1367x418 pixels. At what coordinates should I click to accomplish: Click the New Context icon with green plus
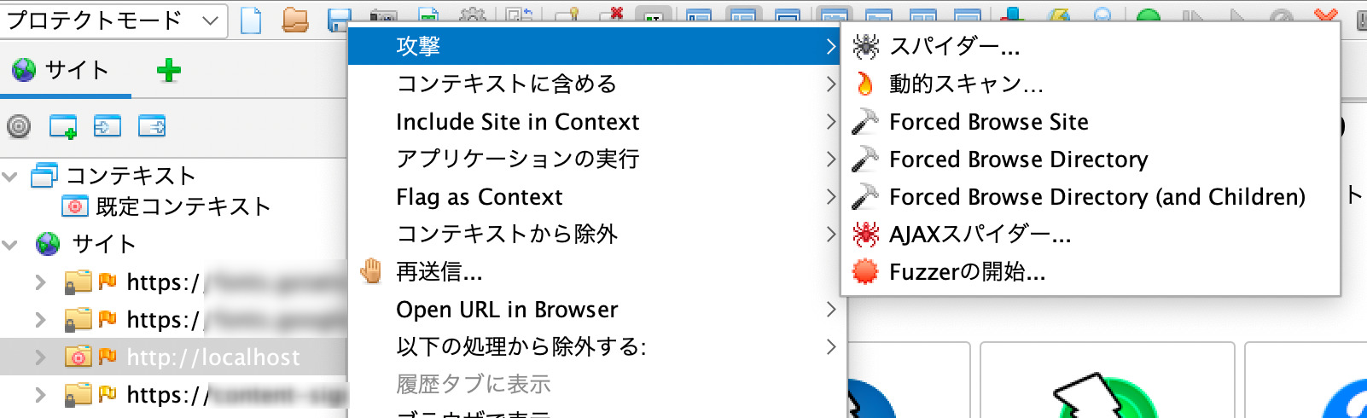point(63,127)
